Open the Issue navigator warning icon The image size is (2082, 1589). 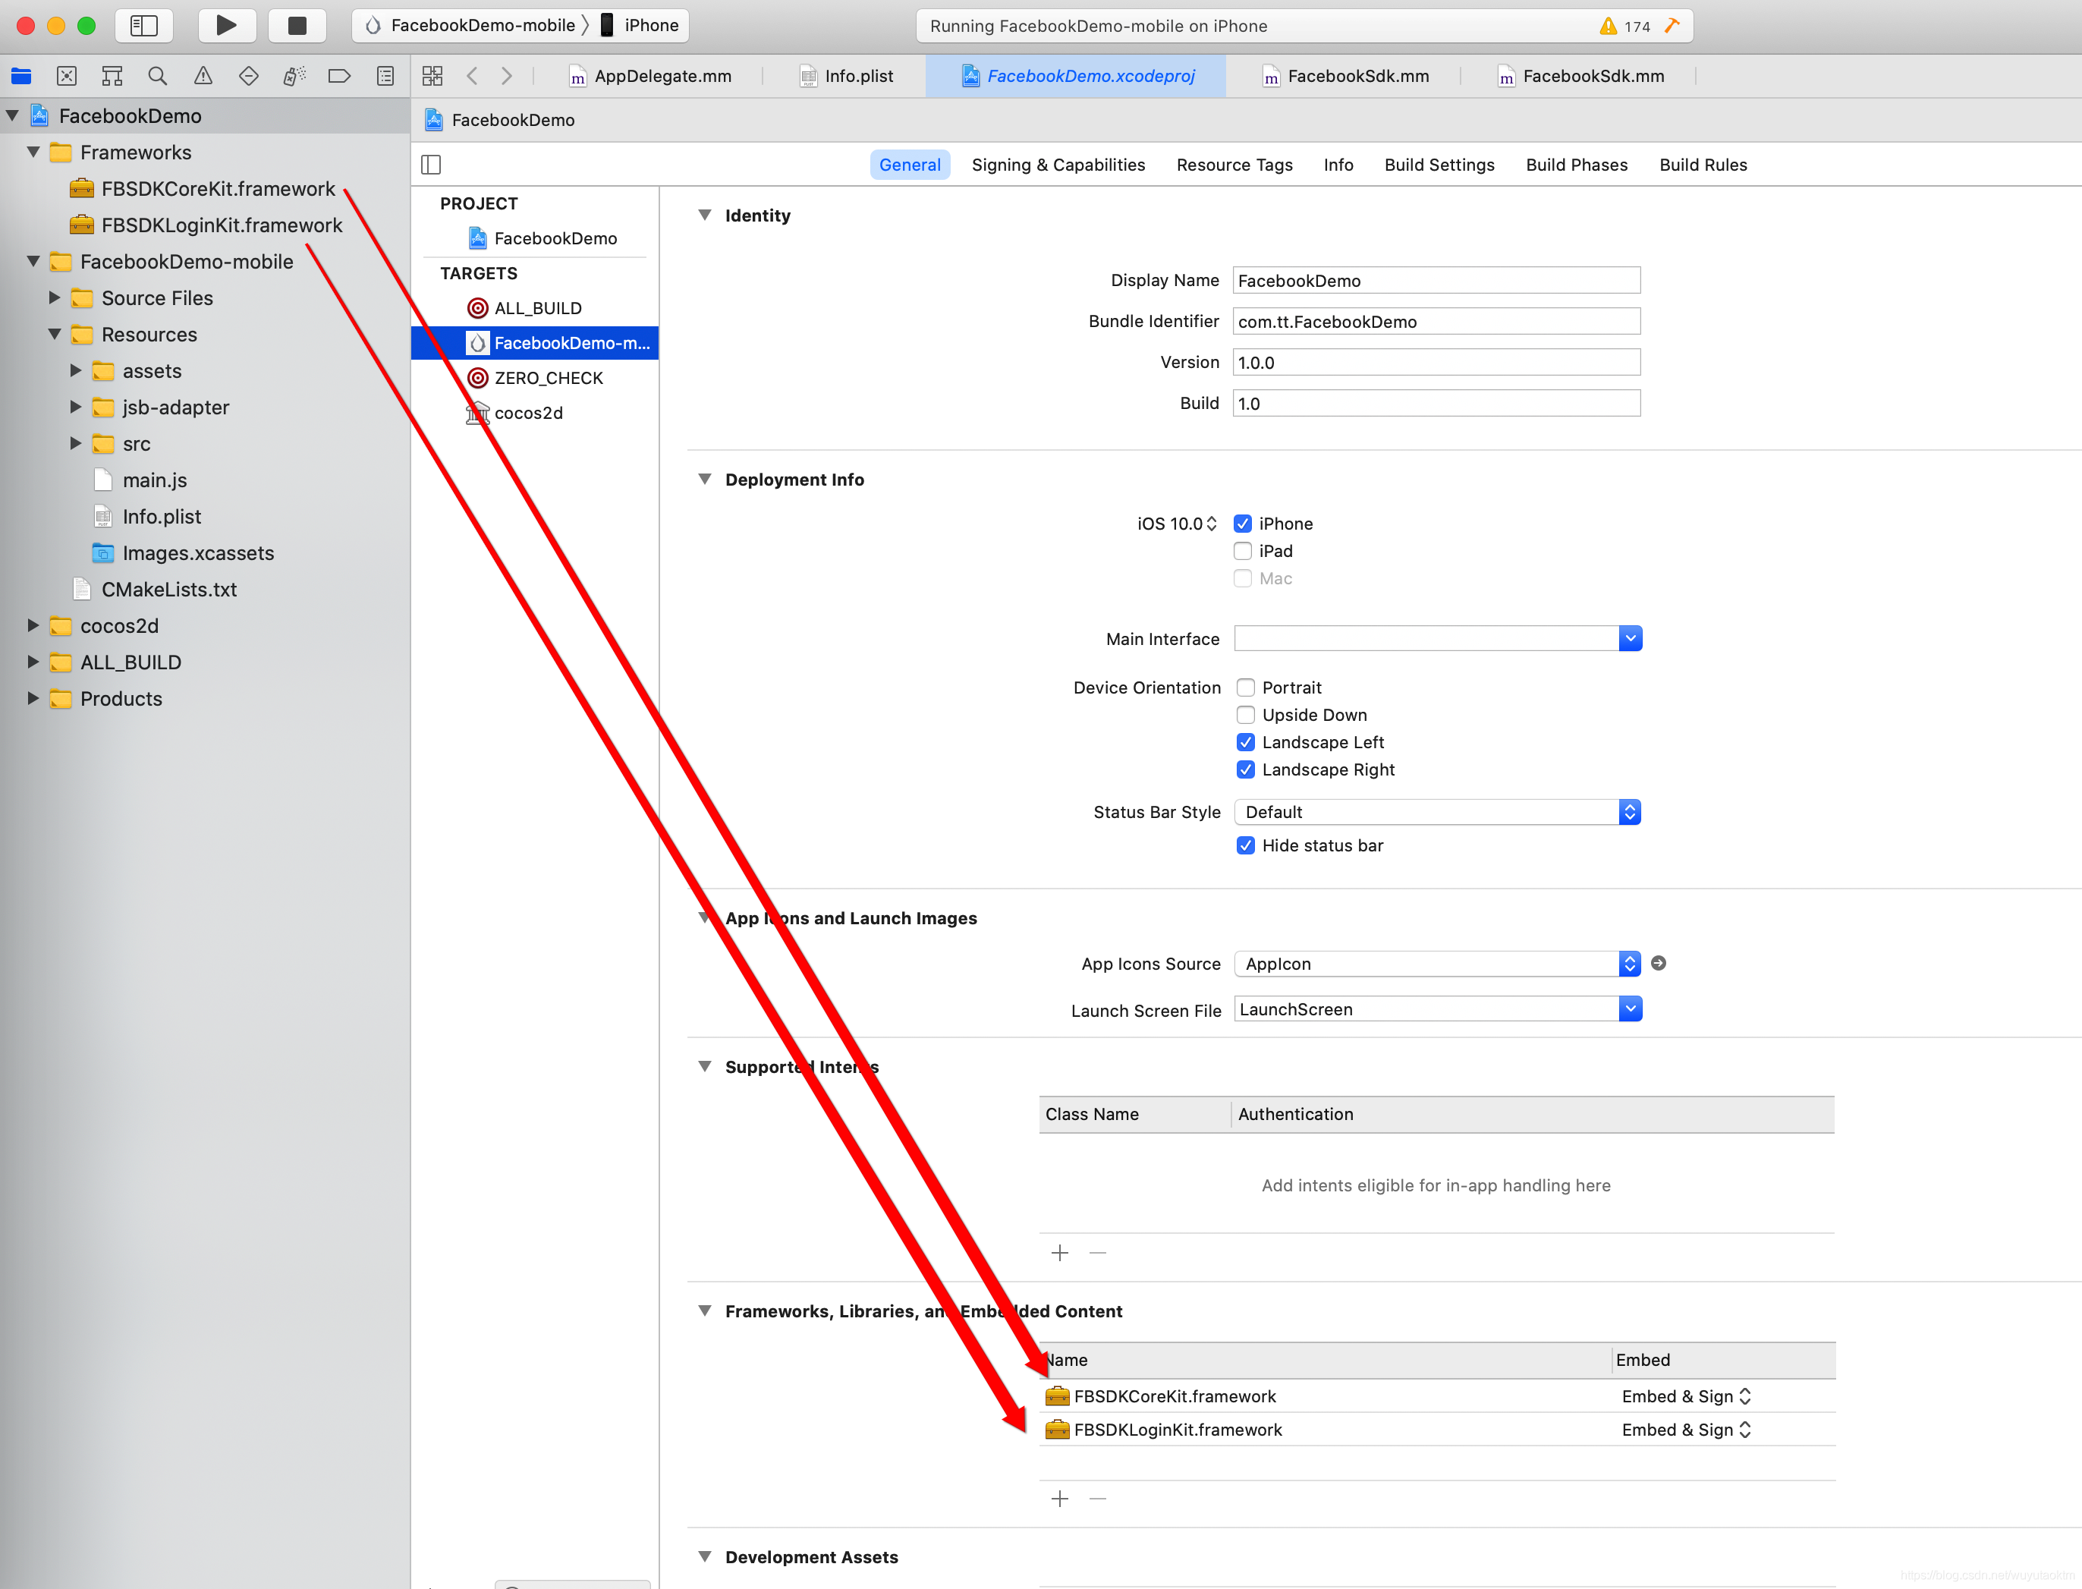click(203, 76)
